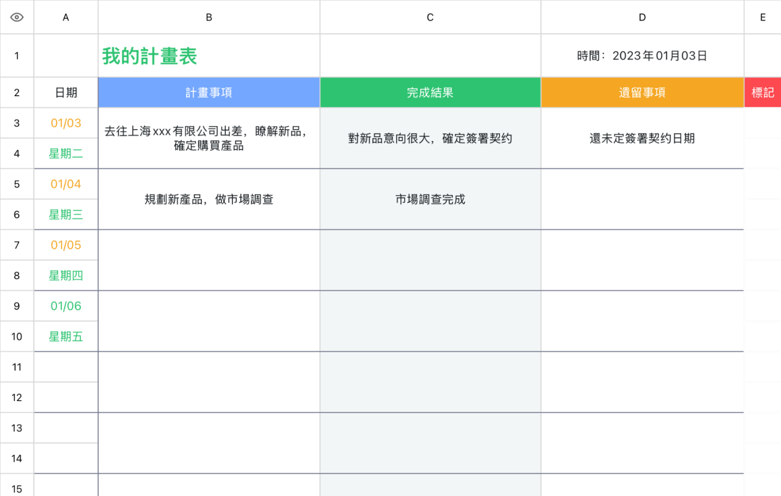Viewport: 781px width, 496px height.
Task: Click the cell 還未定簽署契約日期
Action: pos(642,138)
